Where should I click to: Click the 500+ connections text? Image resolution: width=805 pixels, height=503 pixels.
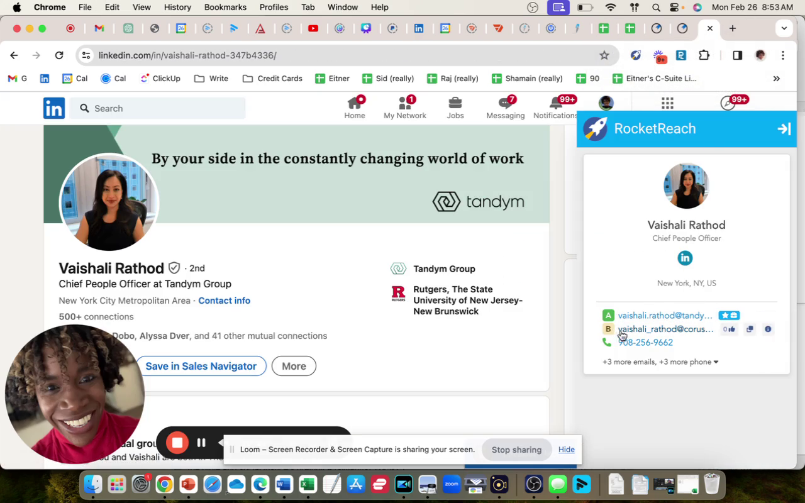tap(96, 317)
